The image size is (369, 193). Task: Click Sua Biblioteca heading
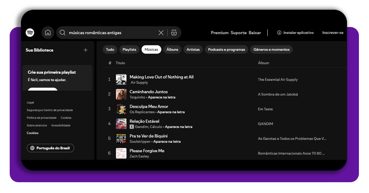coord(39,50)
